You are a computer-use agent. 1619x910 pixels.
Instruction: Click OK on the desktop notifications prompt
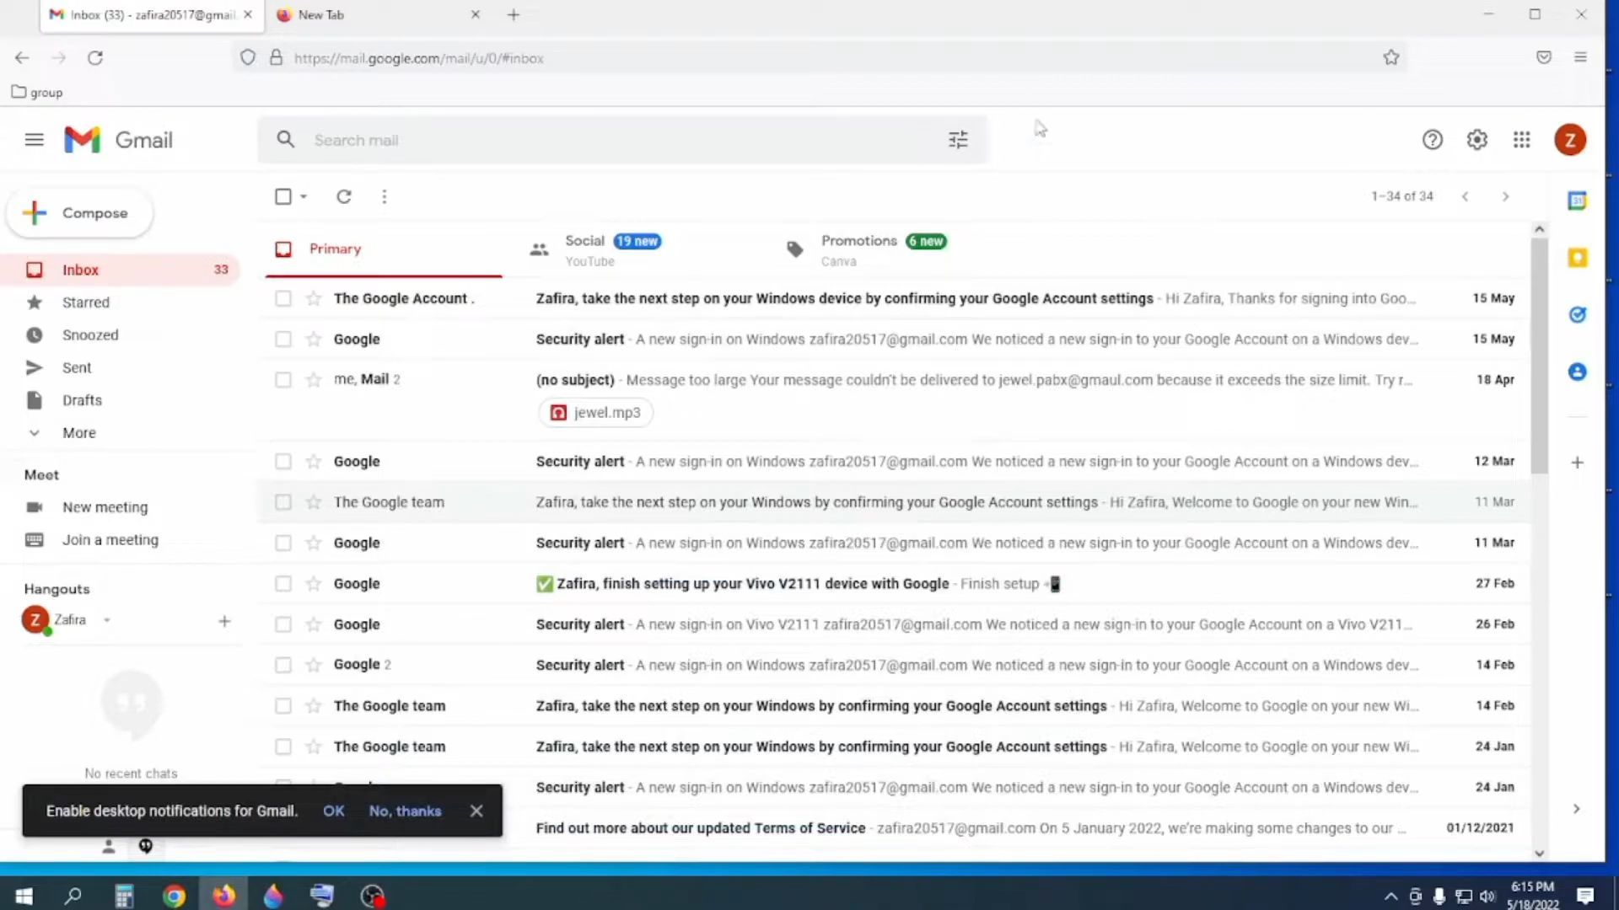333,811
